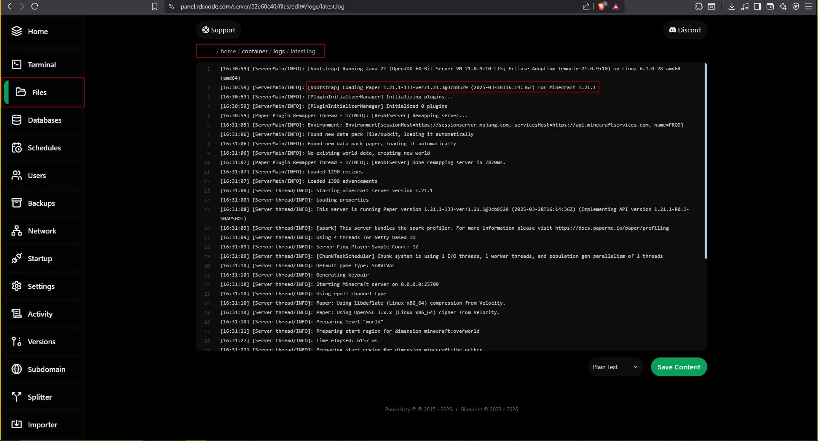Open the Plain Text syntax dropdown
818x441 pixels.
[616, 367]
